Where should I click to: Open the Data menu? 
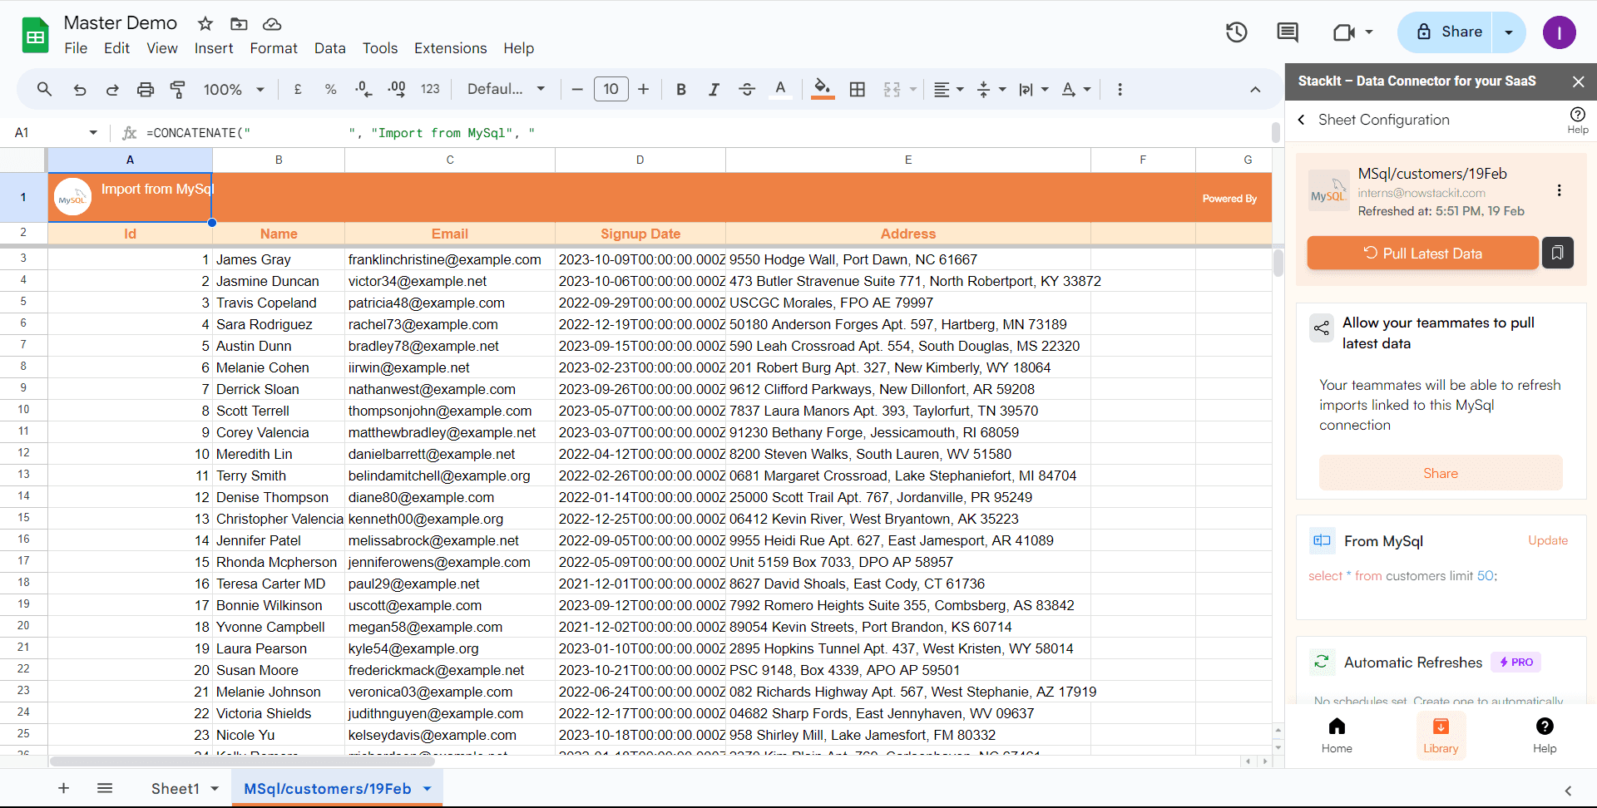tap(330, 48)
